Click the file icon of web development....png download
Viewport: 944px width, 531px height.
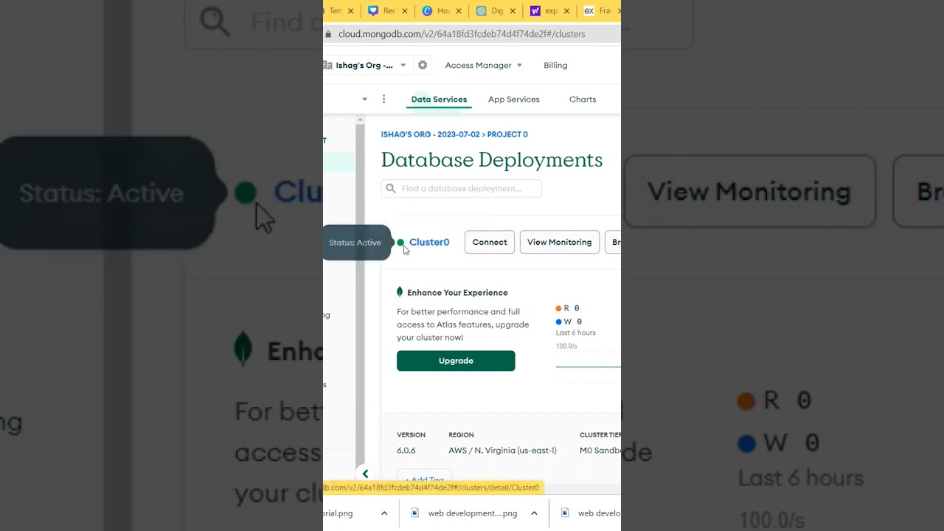point(414,513)
